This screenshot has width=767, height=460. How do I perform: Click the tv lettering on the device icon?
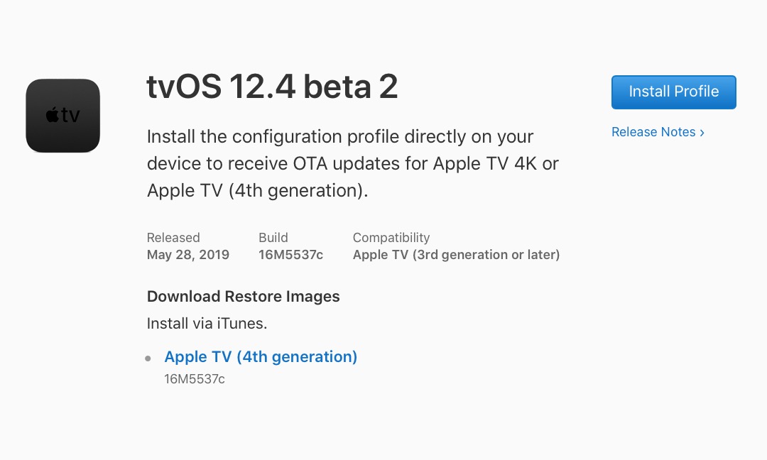pos(71,115)
